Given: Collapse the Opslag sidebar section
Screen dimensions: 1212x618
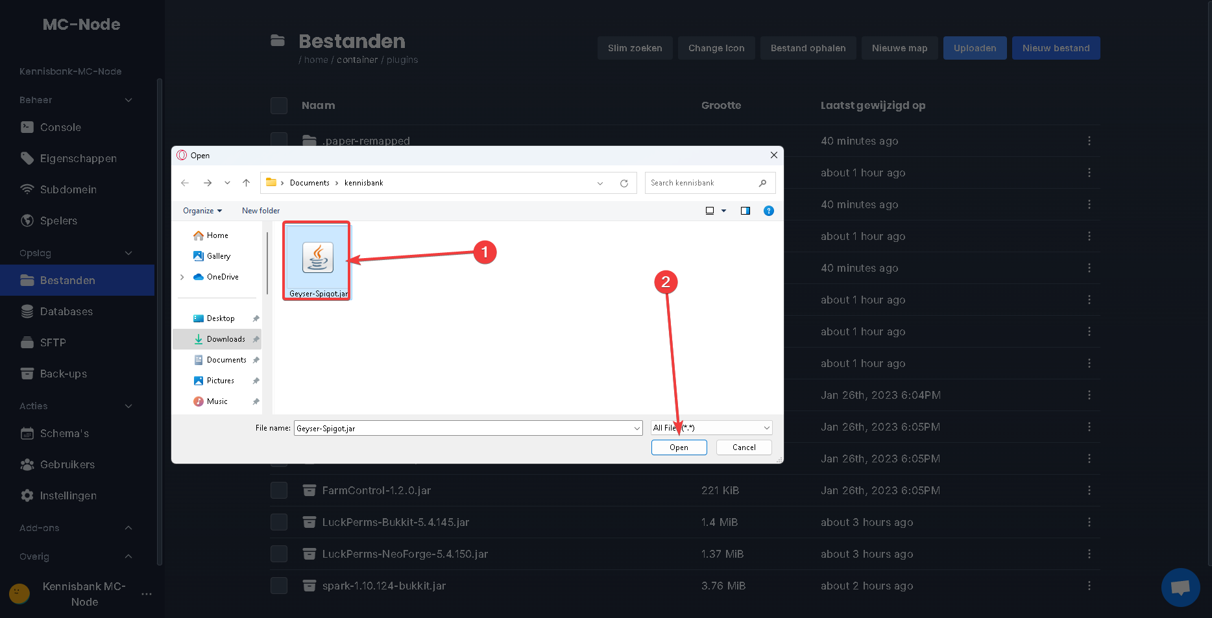Looking at the screenshot, I should pyautogui.click(x=128, y=253).
